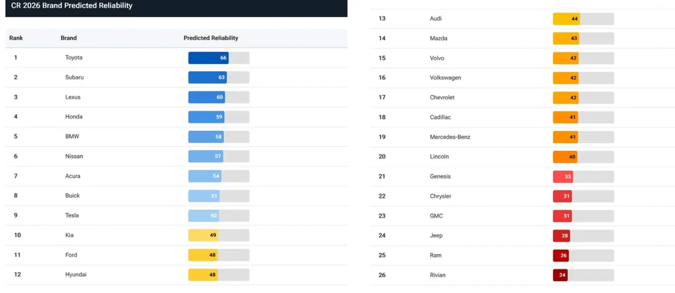Select the Honda row label
The height and width of the screenshot is (293, 675).
pyautogui.click(x=74, y=117)
